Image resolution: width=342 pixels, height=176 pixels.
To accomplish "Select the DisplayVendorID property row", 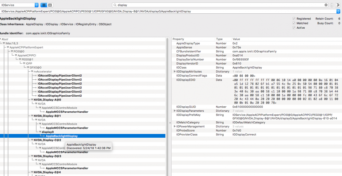I will pyautogui.click(x=257, y=63).
